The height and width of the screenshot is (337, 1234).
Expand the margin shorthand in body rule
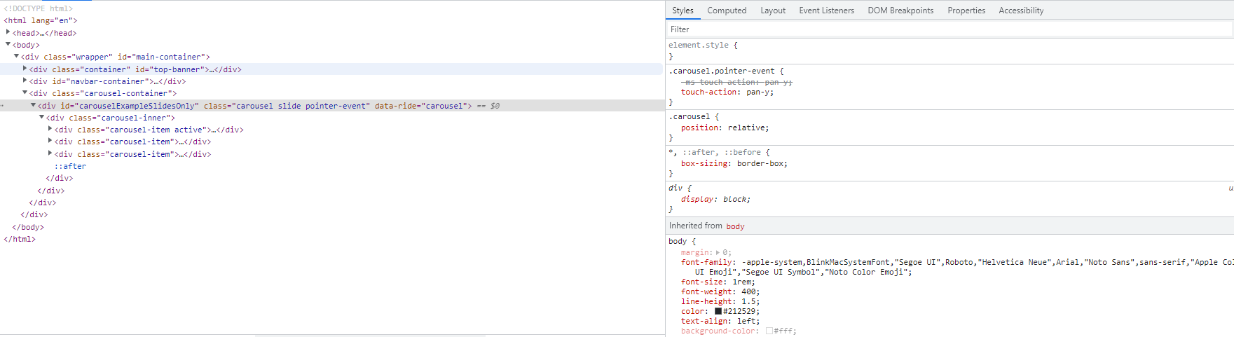tap(718, 252)
